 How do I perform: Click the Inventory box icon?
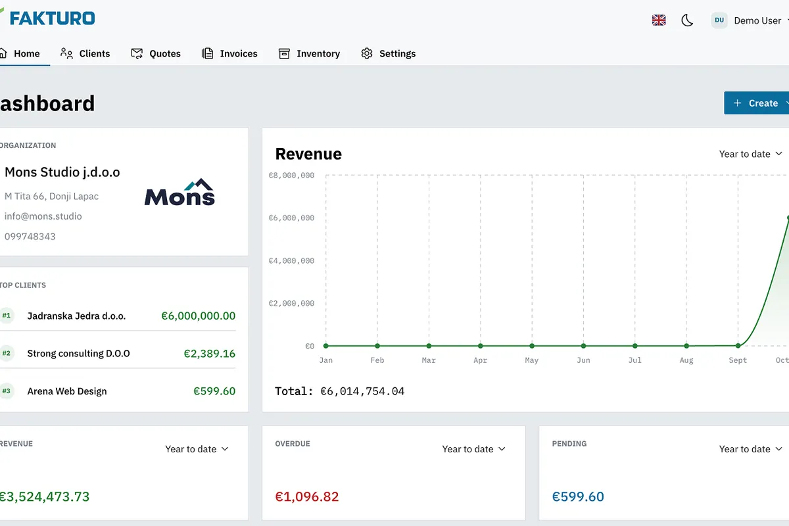[284, 54]
